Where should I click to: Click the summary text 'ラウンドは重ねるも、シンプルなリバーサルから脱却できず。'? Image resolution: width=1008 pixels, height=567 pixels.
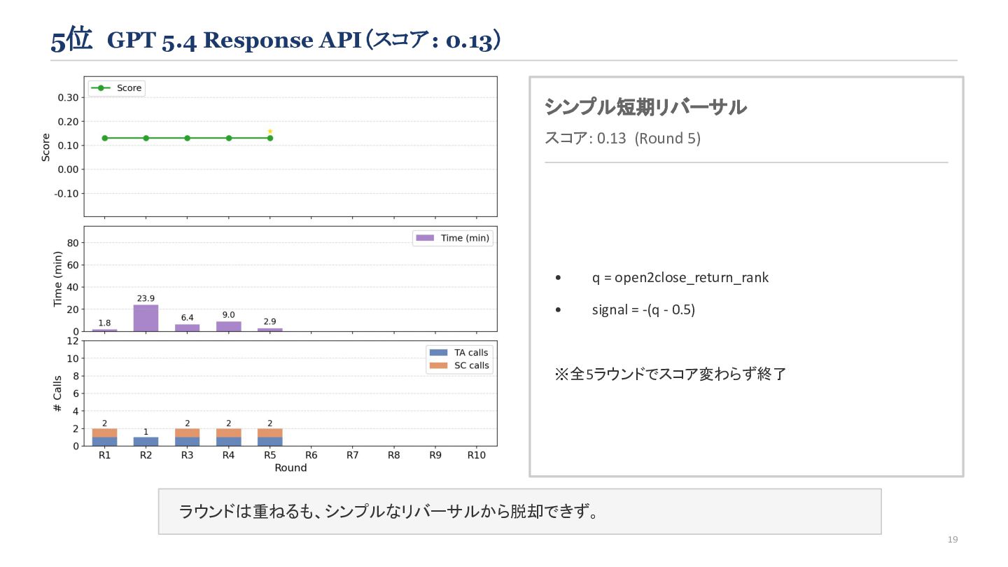(x=389, y=512)
